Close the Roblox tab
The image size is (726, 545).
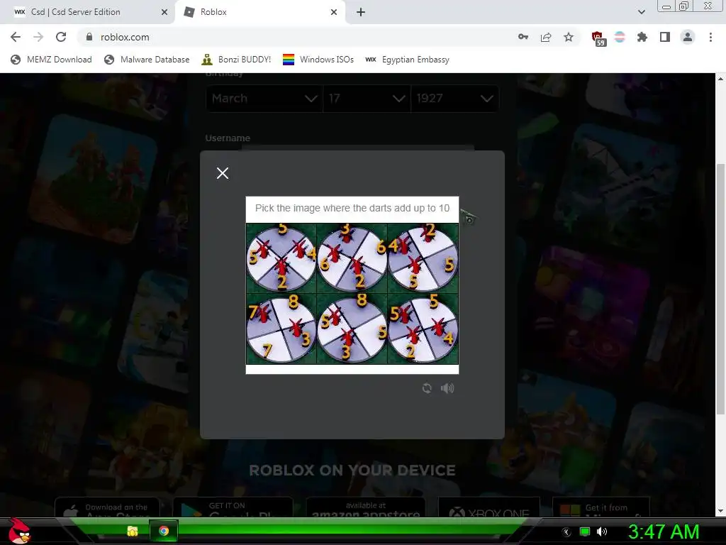coord(334,12)
